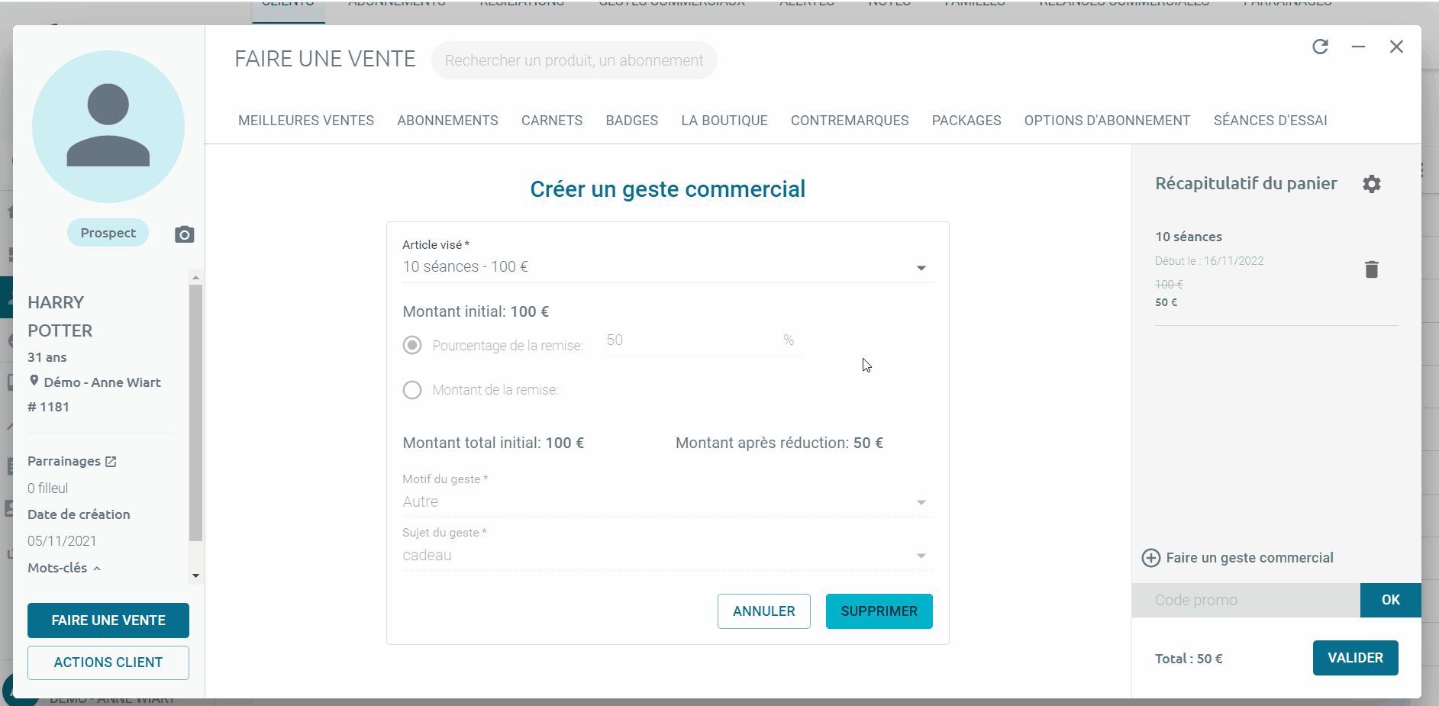Switch to the Abonnements tab
1439x706 pixels.
[x=447, y=121]
